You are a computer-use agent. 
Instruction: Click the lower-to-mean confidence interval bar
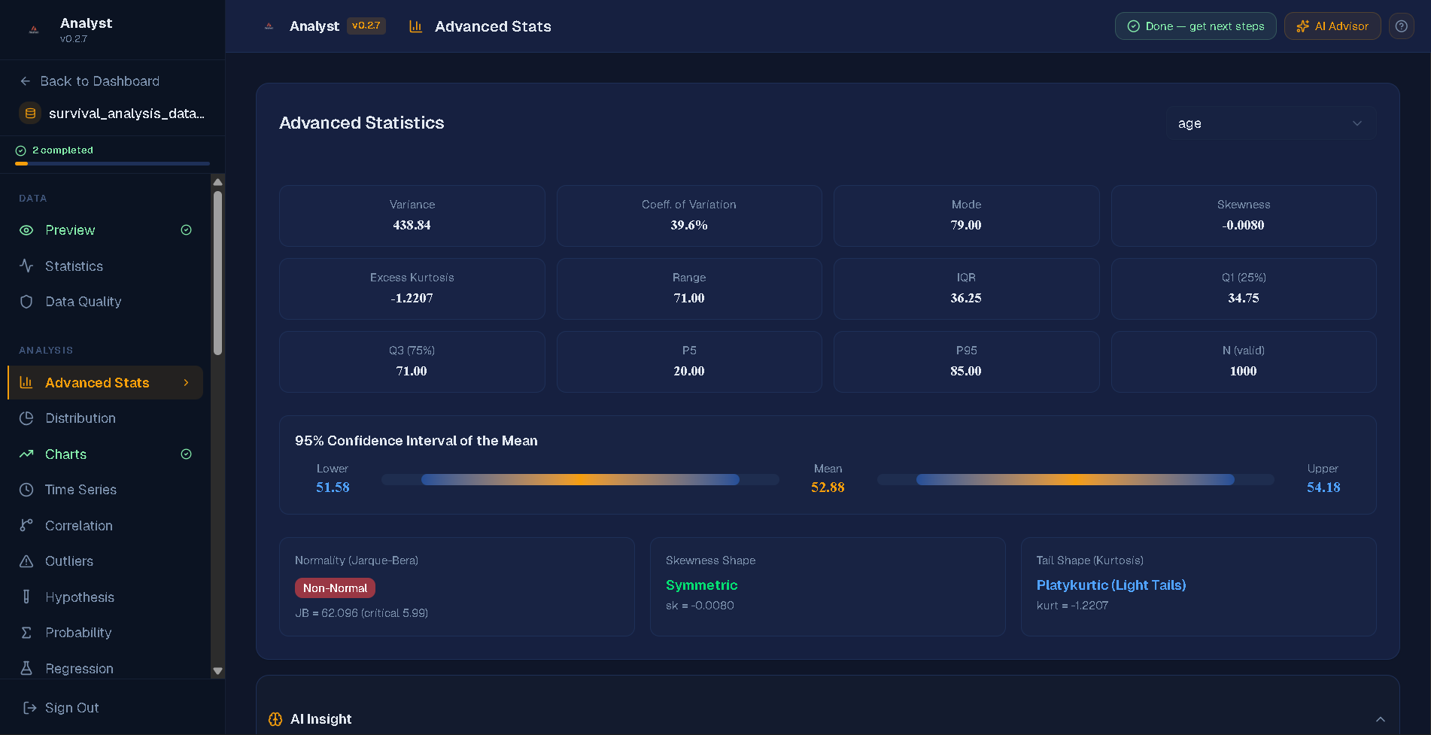[x=580, y=479]
